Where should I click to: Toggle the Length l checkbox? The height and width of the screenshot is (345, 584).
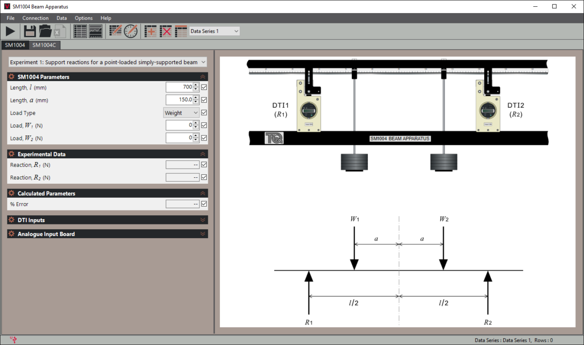click(x=204, y=87)
